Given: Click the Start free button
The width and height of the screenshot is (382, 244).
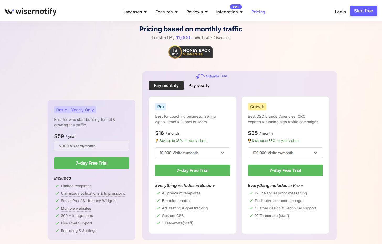Looking at the screenshot, I should 363,11.
